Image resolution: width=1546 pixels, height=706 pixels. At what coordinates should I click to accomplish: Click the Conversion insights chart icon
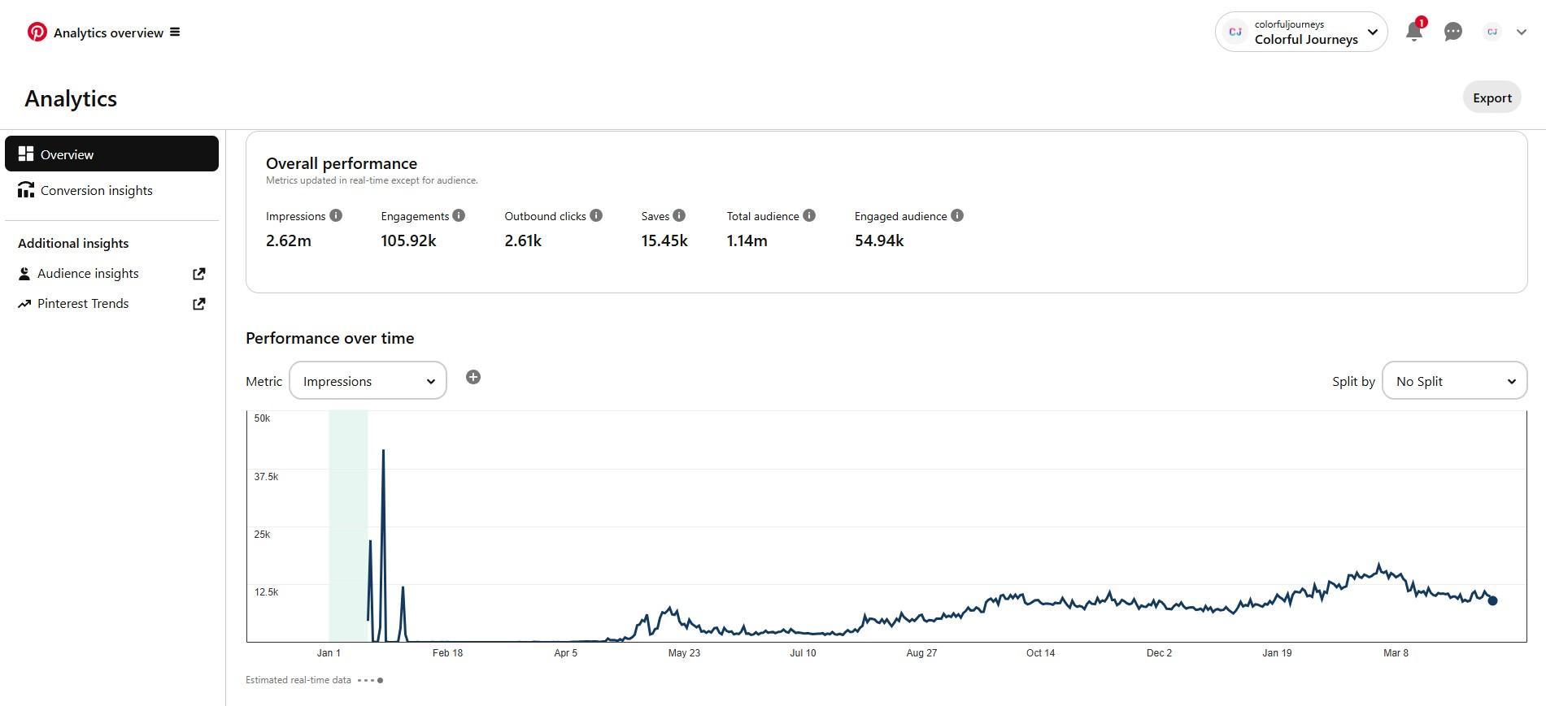tap(26, 190)
